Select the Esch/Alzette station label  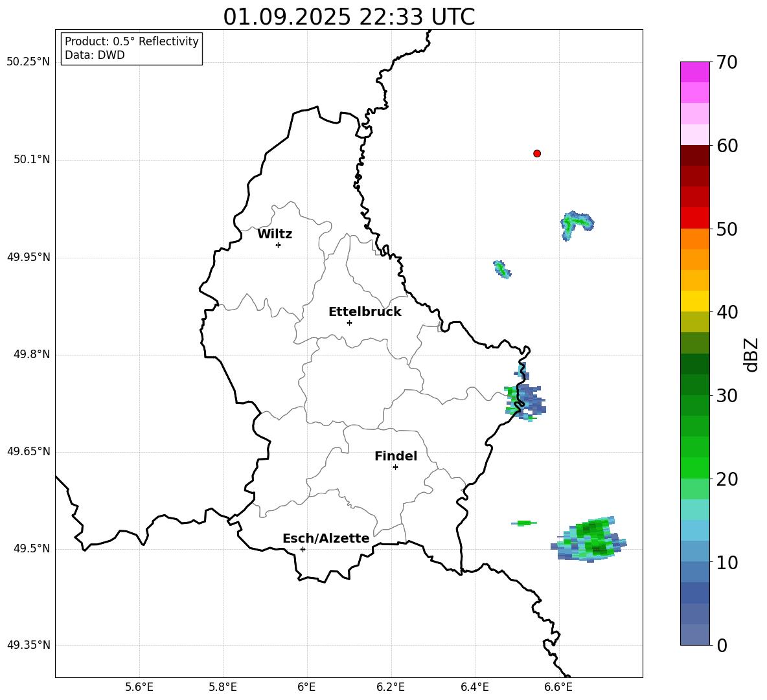(326, 538)
